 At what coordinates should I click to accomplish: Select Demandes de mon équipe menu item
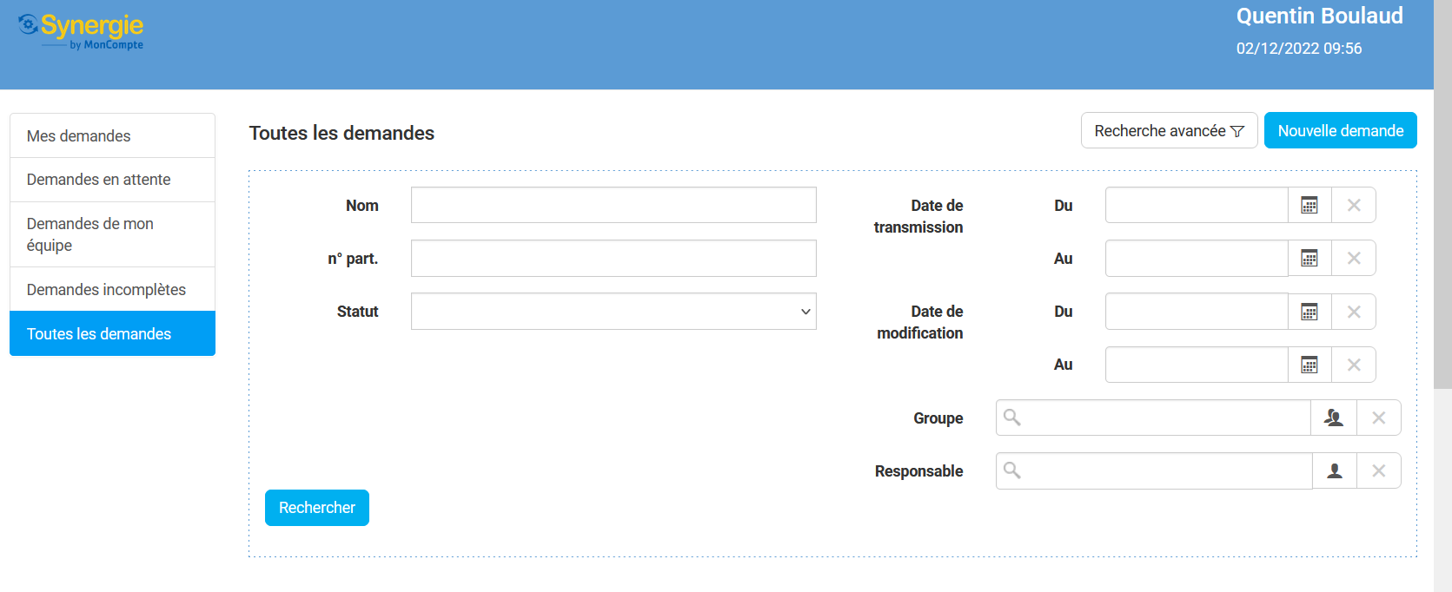pos(112,234)
